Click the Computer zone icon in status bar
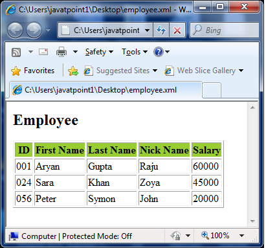The height and width of the screenshot is (248, 266). (14, 236)
